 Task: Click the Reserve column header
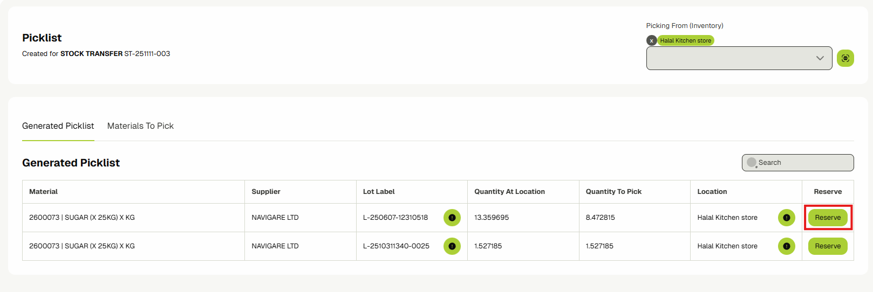click(827, 192)
